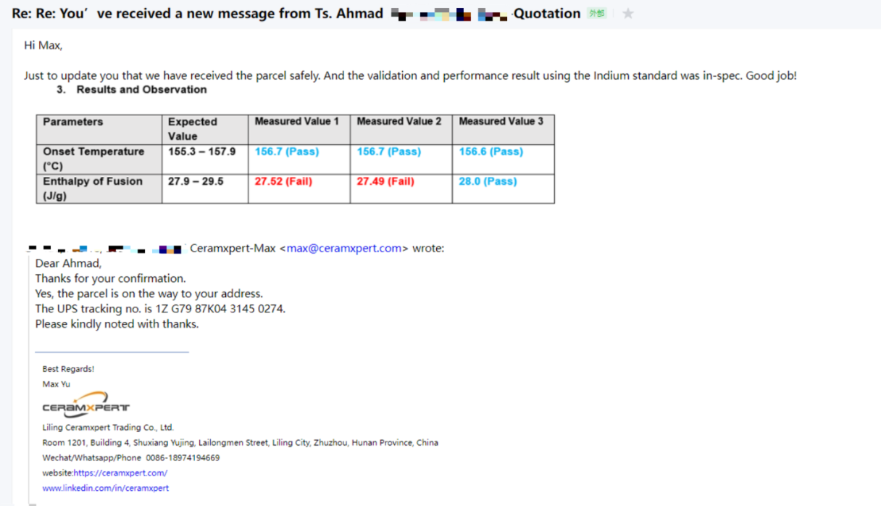This screenshot has height=506, width=881.
Task: Click the red 27.49 (Fail) value
Action: [x=385, y=182]
